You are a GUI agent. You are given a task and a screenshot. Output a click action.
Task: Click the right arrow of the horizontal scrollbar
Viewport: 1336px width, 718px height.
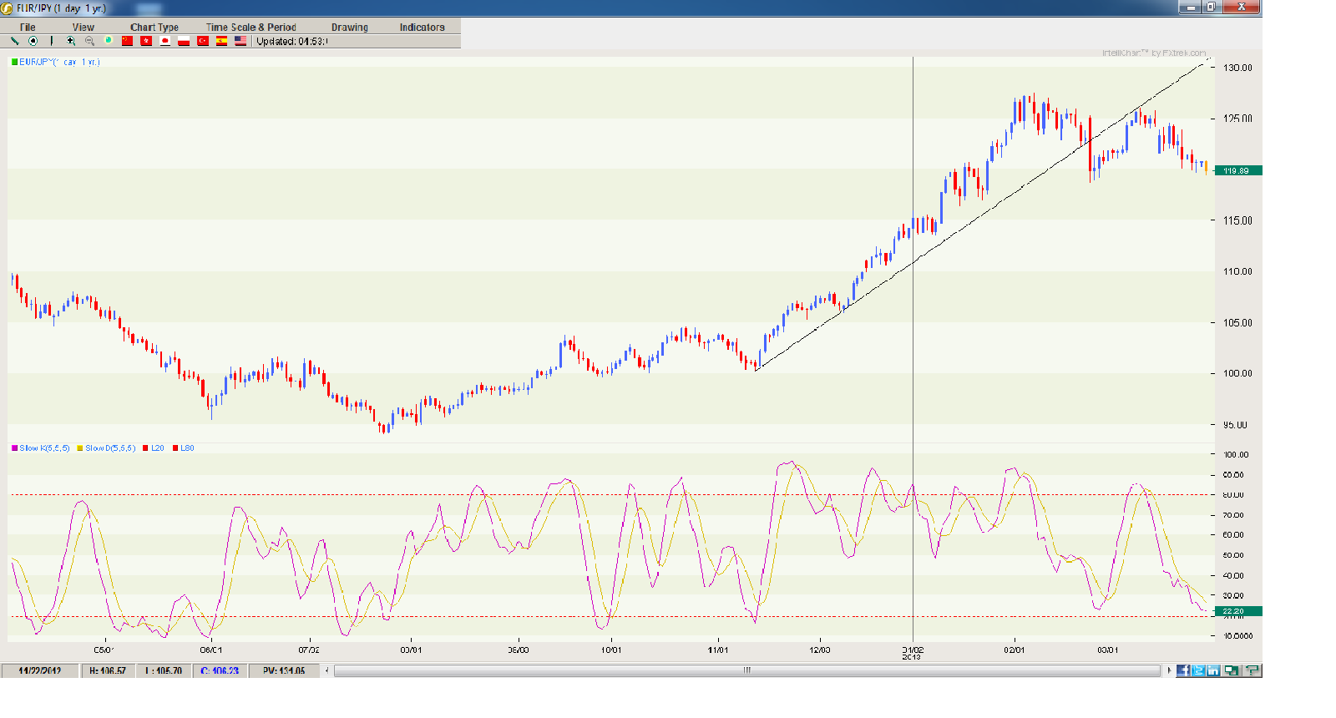[1169, 670]
